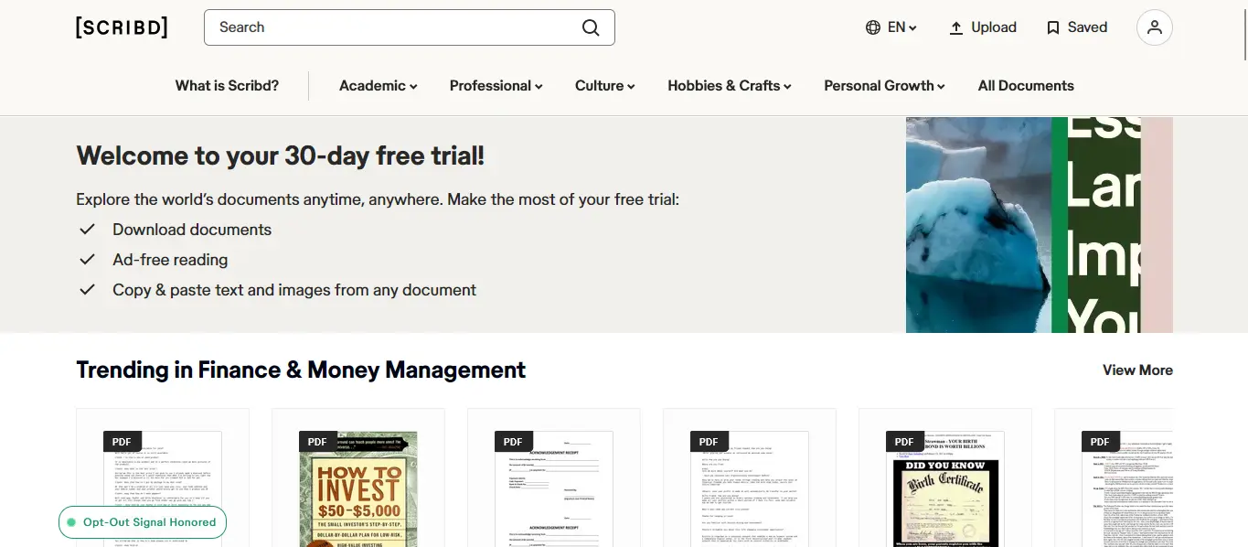Open the Acknowledgement Receipt document thumbnail
Viewport: 1248px width, 547px height.
point(554,489)
